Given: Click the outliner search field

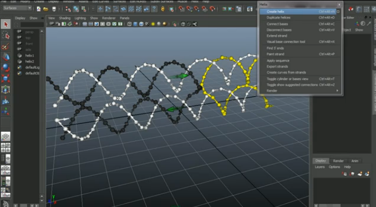Looking at the screenshot, I should coord(32,25).
